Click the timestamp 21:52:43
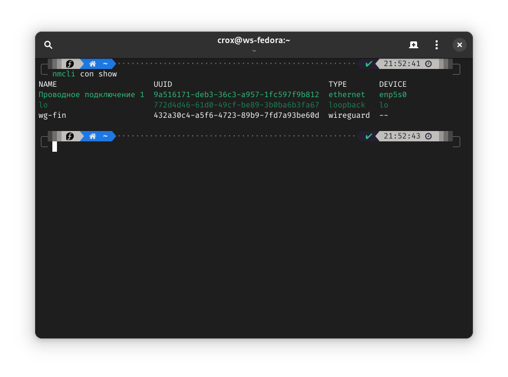Viewport: 508px width, 377px height. (x=402, y=136)
